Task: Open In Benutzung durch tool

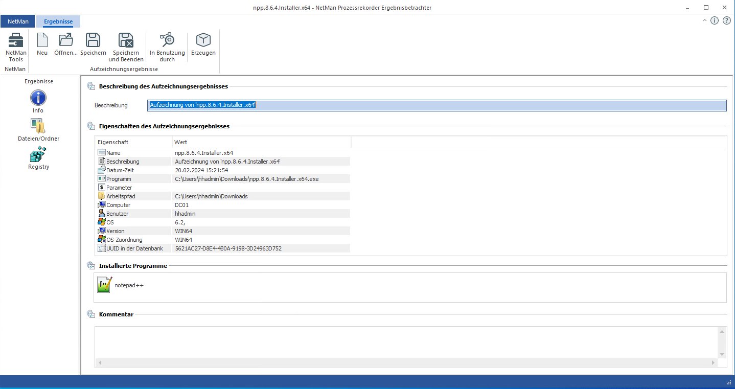Action: 167,40
